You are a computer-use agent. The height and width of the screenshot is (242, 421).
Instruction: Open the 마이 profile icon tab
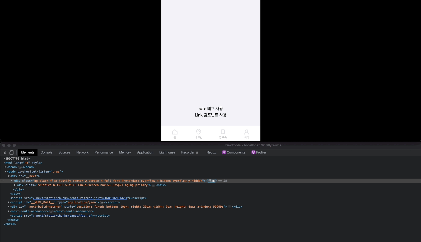pyautogui.click(x=247, y=134)
